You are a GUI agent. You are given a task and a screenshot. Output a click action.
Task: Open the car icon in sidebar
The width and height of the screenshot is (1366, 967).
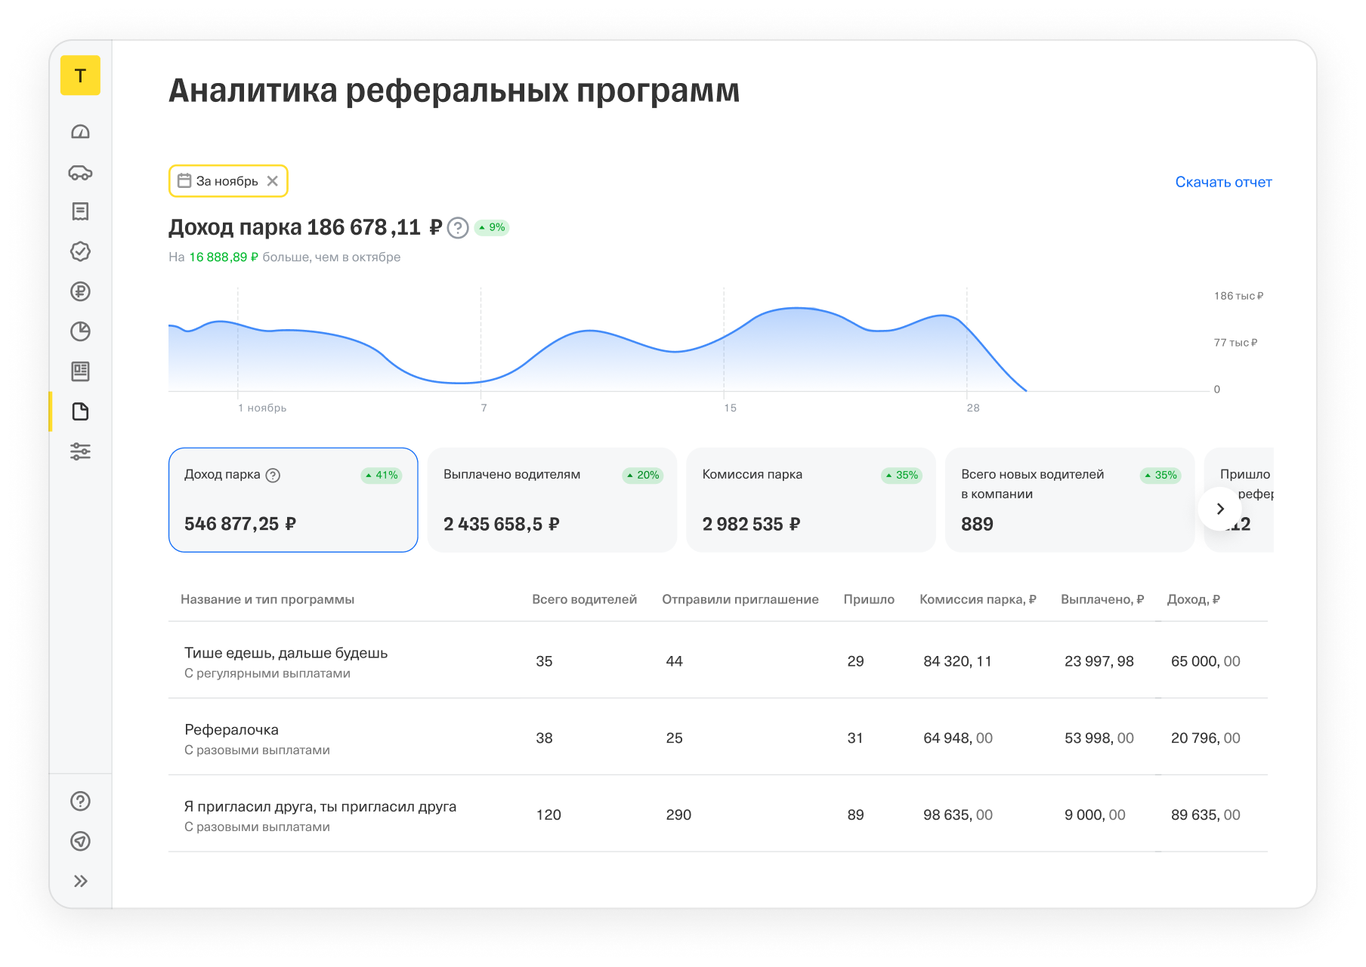pyautogui.click(x=80, y=173)
